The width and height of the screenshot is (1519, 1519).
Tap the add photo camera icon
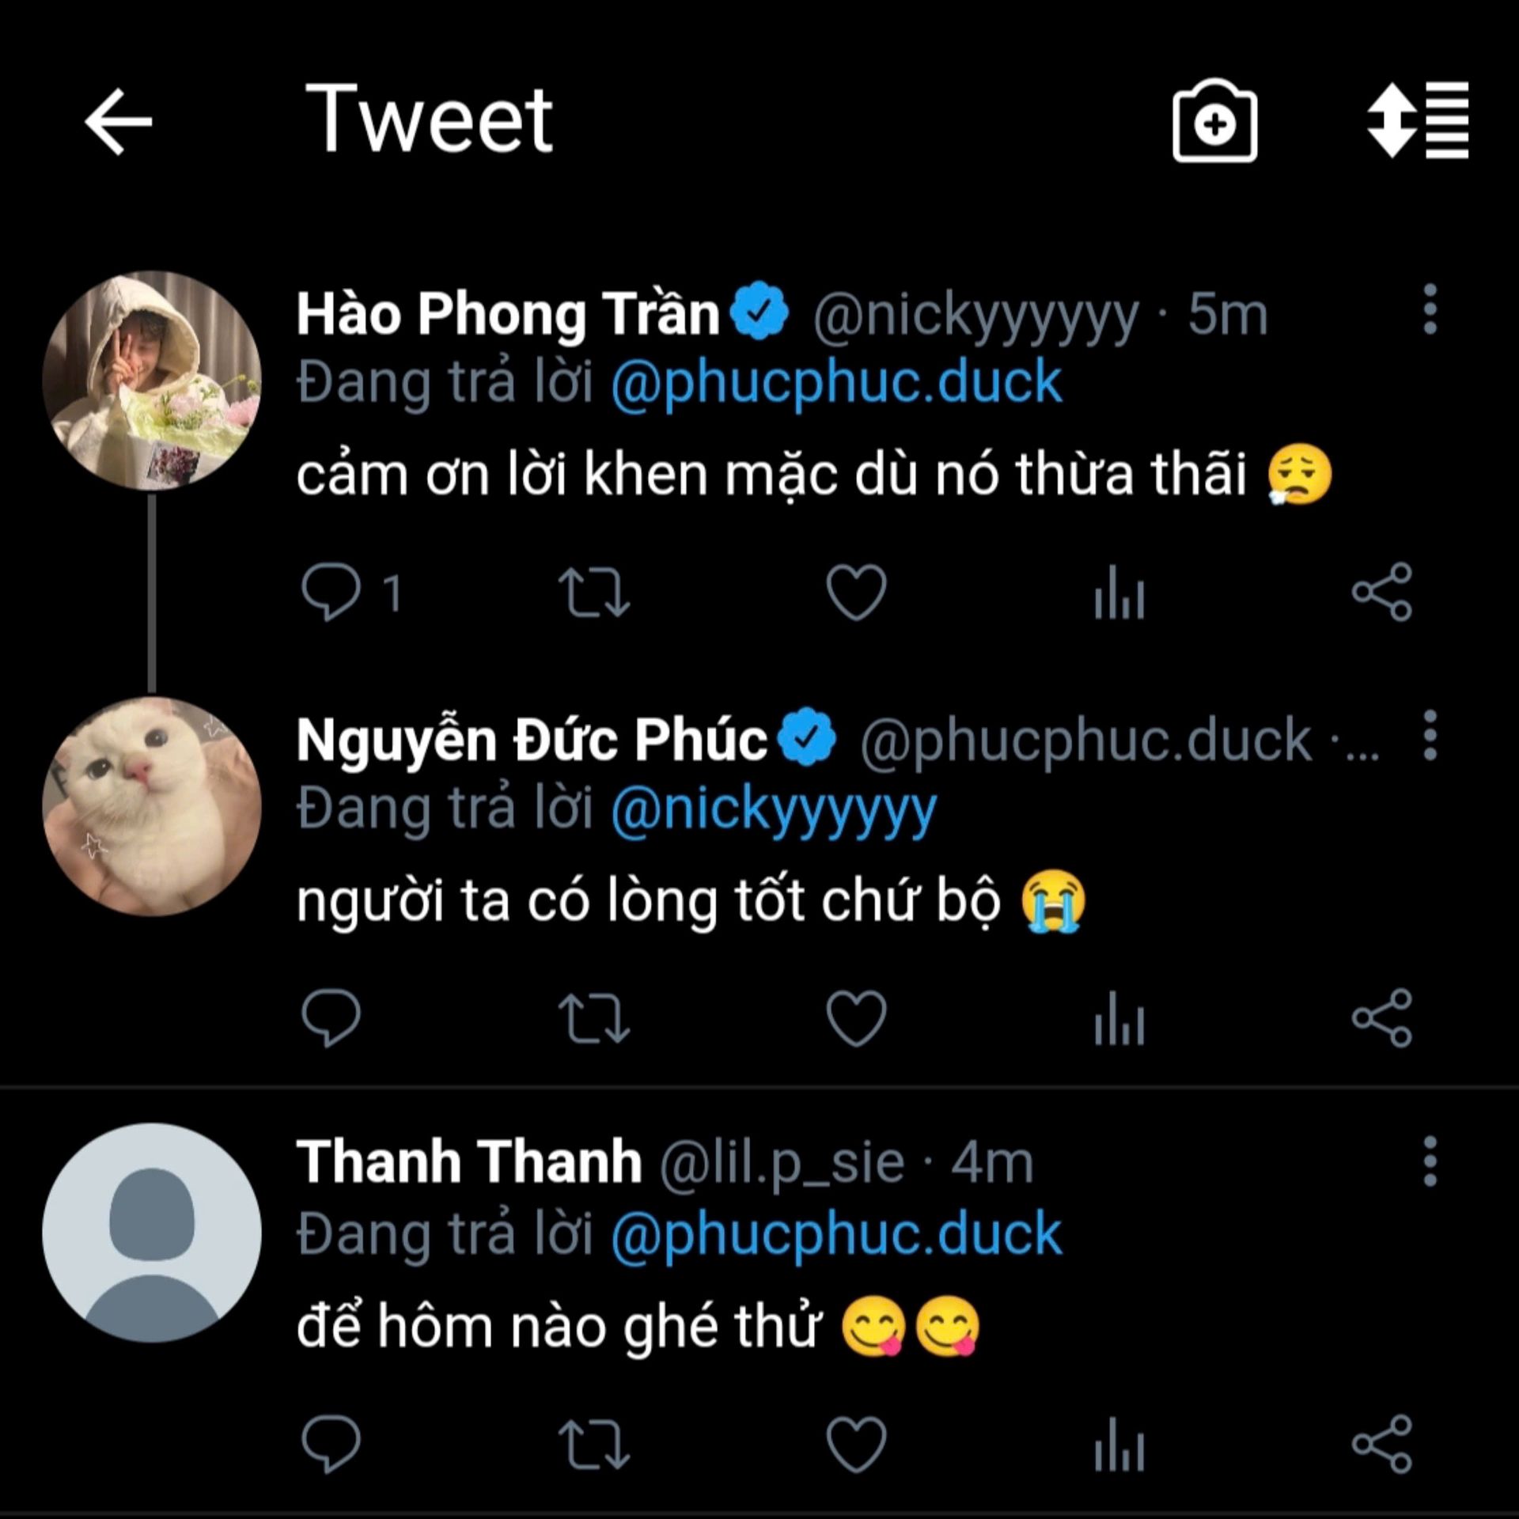coord(1214,123)
